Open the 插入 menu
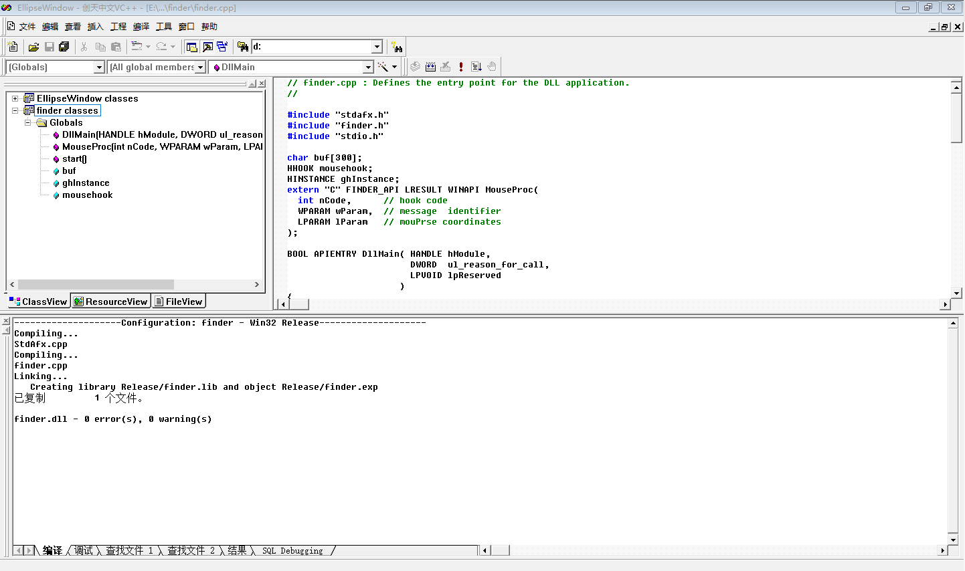Viewport: 965px width, 571px height. (x=96, y=27)
